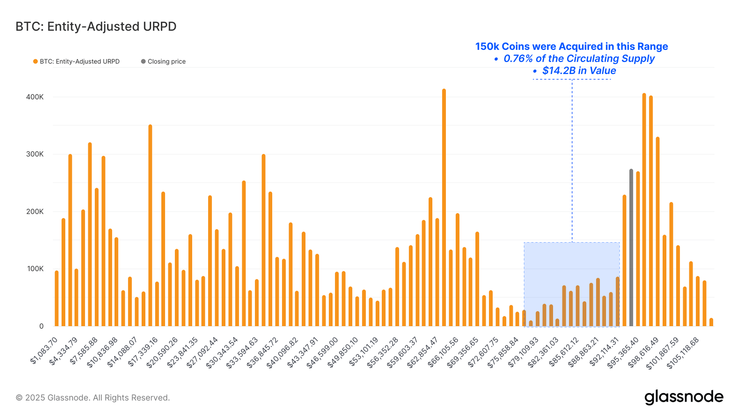
Task: Click the '$14,088.07' x-axis label
Action: click(x=122, y=352)
